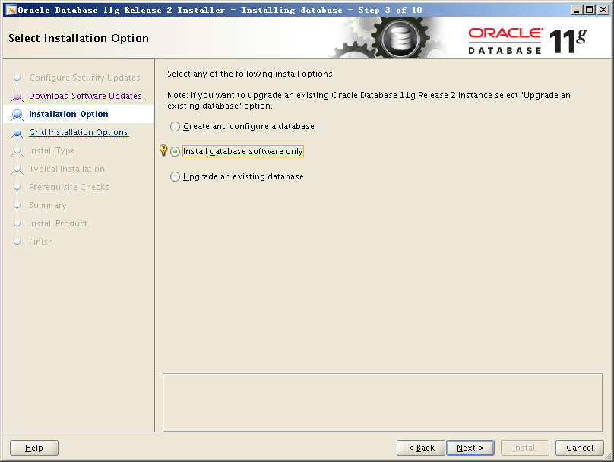Open the Help dialog
614x462 pixels.
[34, 448]
